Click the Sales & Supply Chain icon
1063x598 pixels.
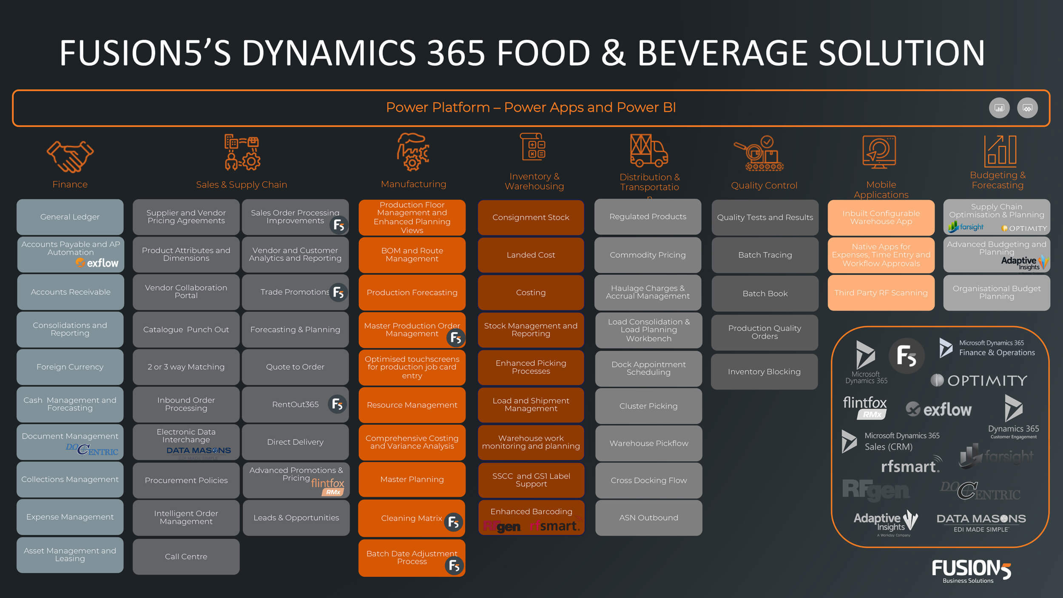pyautogui.click(x=242, y=152)
